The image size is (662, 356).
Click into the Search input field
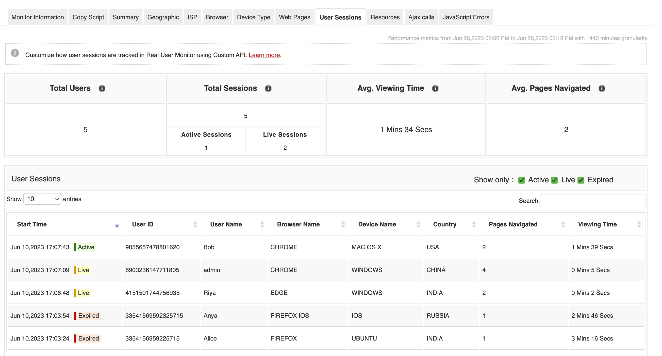[x=592, y=201]
